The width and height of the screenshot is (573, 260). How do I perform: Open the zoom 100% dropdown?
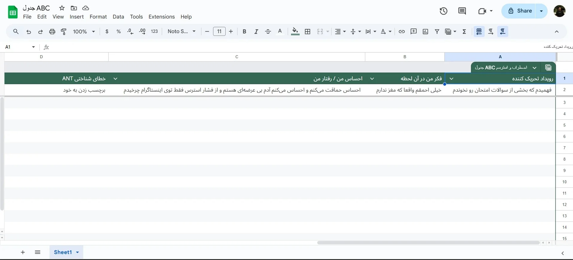pyautogui.click(x=84, y=31)
